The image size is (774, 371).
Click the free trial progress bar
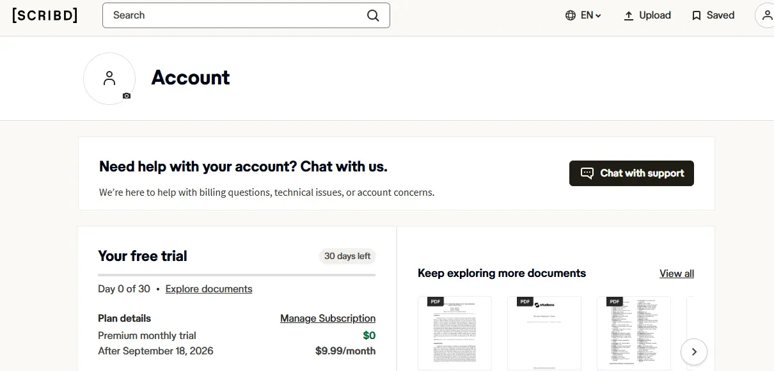click(x=237, y=275)
